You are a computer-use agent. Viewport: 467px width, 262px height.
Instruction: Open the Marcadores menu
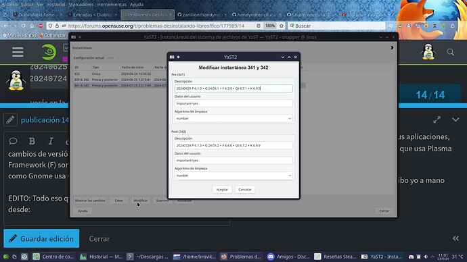click(x=81, y=5)
